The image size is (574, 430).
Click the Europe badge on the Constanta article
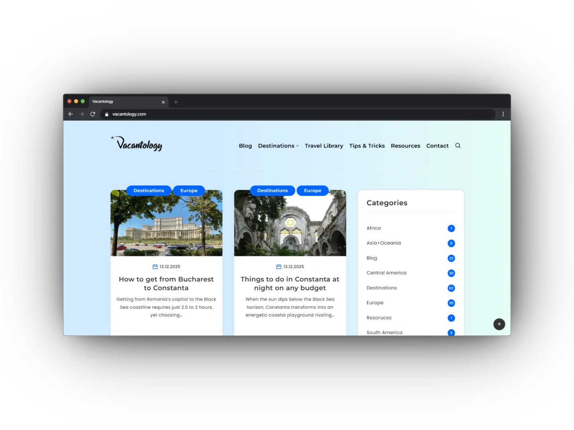point(313,190)
